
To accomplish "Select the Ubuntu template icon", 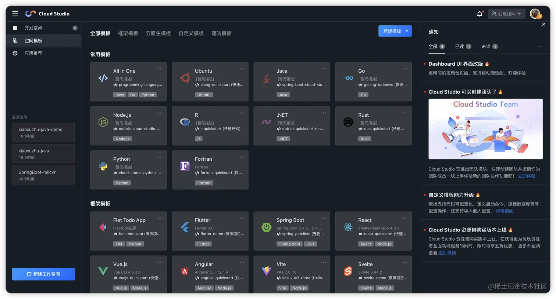I will click(x=185, y=78).
